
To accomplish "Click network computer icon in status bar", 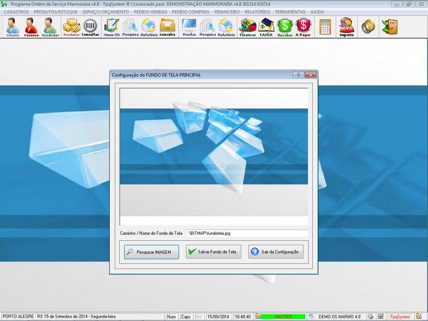I will [380, 317].
